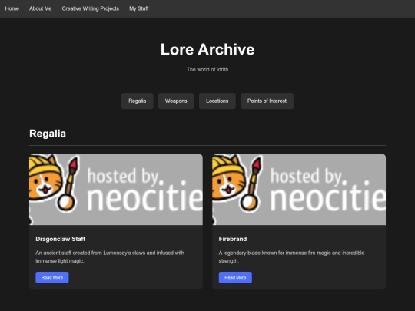The width and height of the screenshot is (415, 311).
Task: Click the Dragonclaw Staff description text
Action: [110, 256]
